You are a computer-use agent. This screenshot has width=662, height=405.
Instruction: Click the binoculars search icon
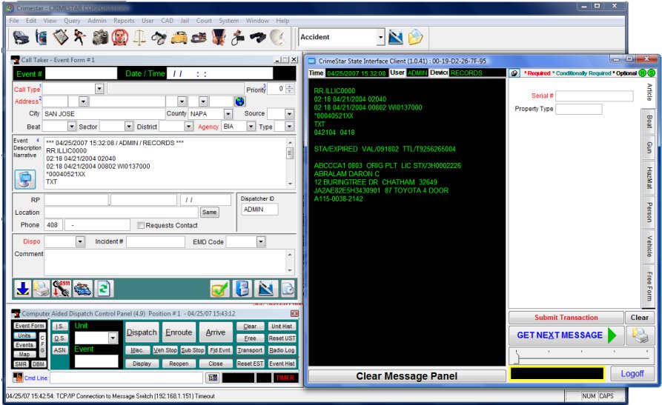coord(257,38)
